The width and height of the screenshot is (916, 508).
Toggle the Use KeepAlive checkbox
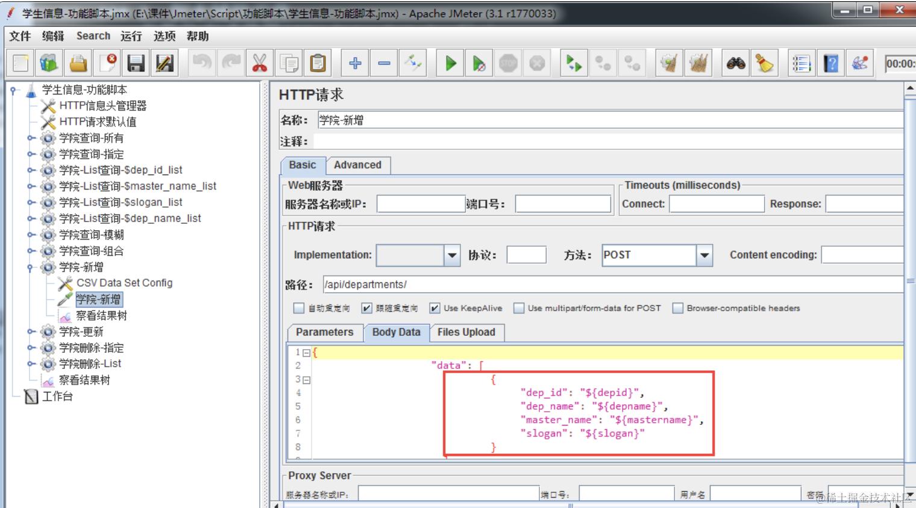[x=434, y=308]
